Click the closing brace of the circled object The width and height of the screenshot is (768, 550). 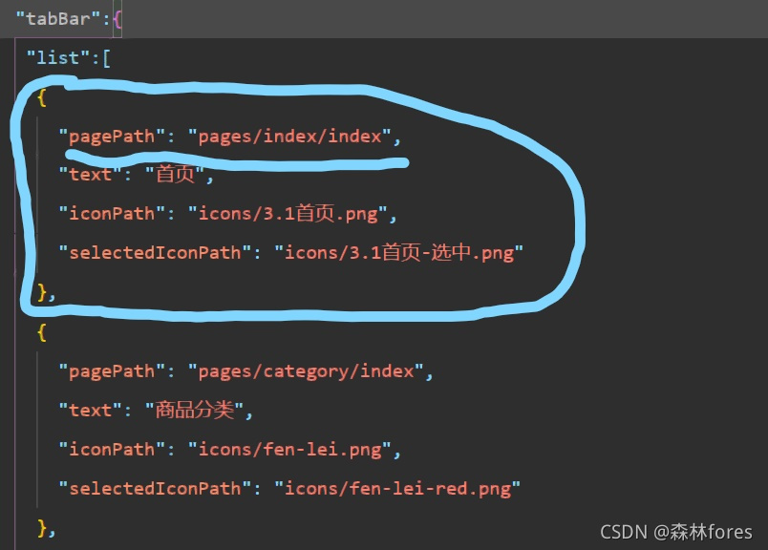(x=42, y=291)
